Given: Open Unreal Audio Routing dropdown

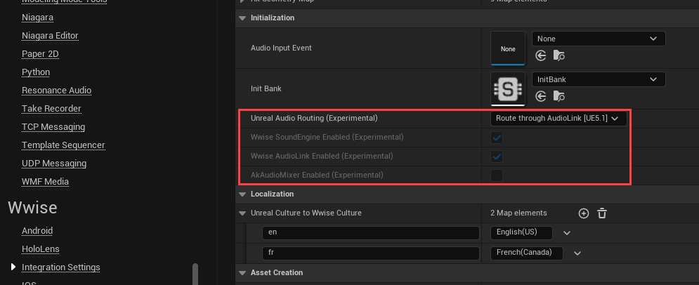Looking at the screenshot, I should pos(558,119).
